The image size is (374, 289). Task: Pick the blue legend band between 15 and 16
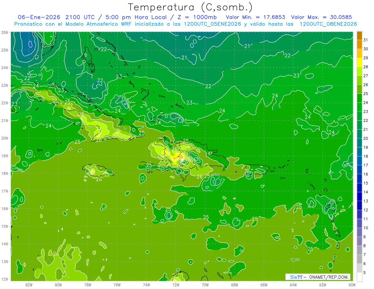pyautogui.click(x=359, y=179)
